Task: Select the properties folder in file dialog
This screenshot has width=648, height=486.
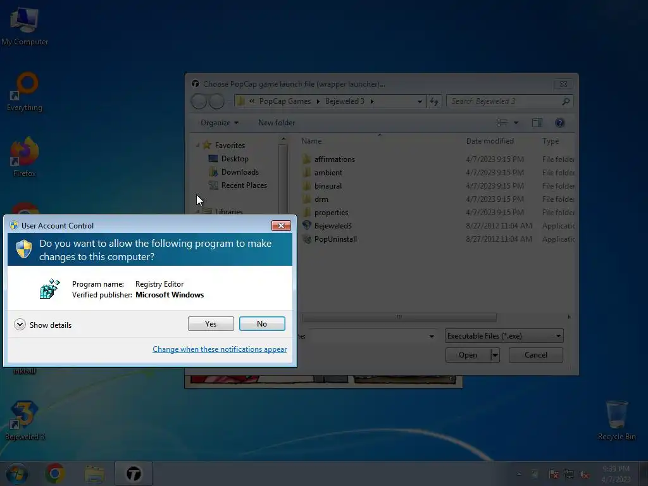Action: pyautogui.click(x=332, y=212)
